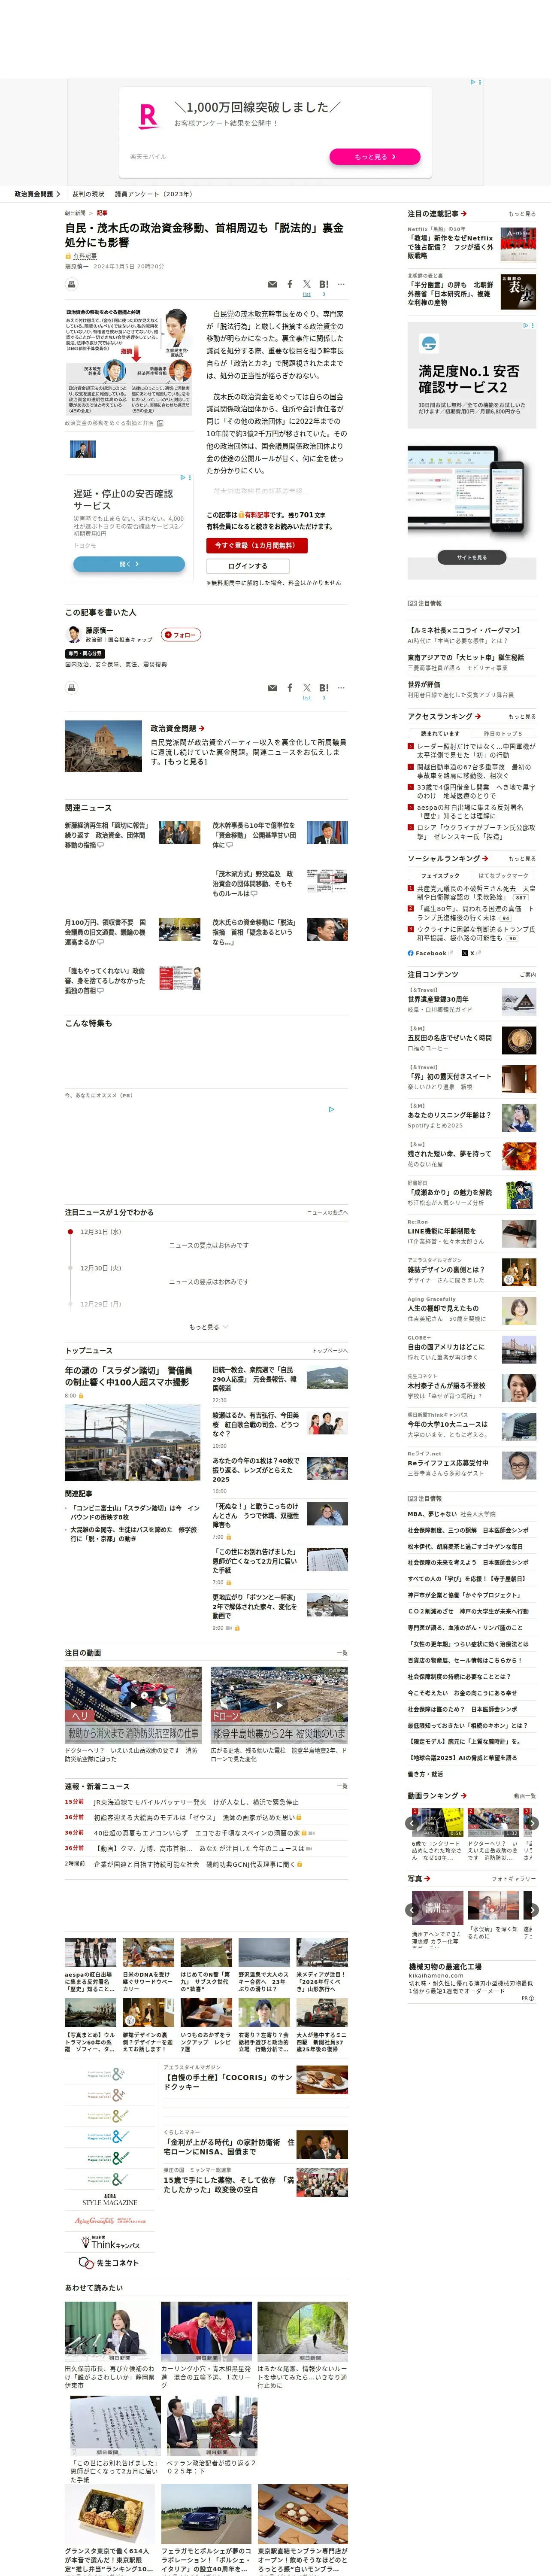551x2576 pixels.
Task: Open related news 茂木幹事長ら10年で億単位を
Action: pos(253,835)
